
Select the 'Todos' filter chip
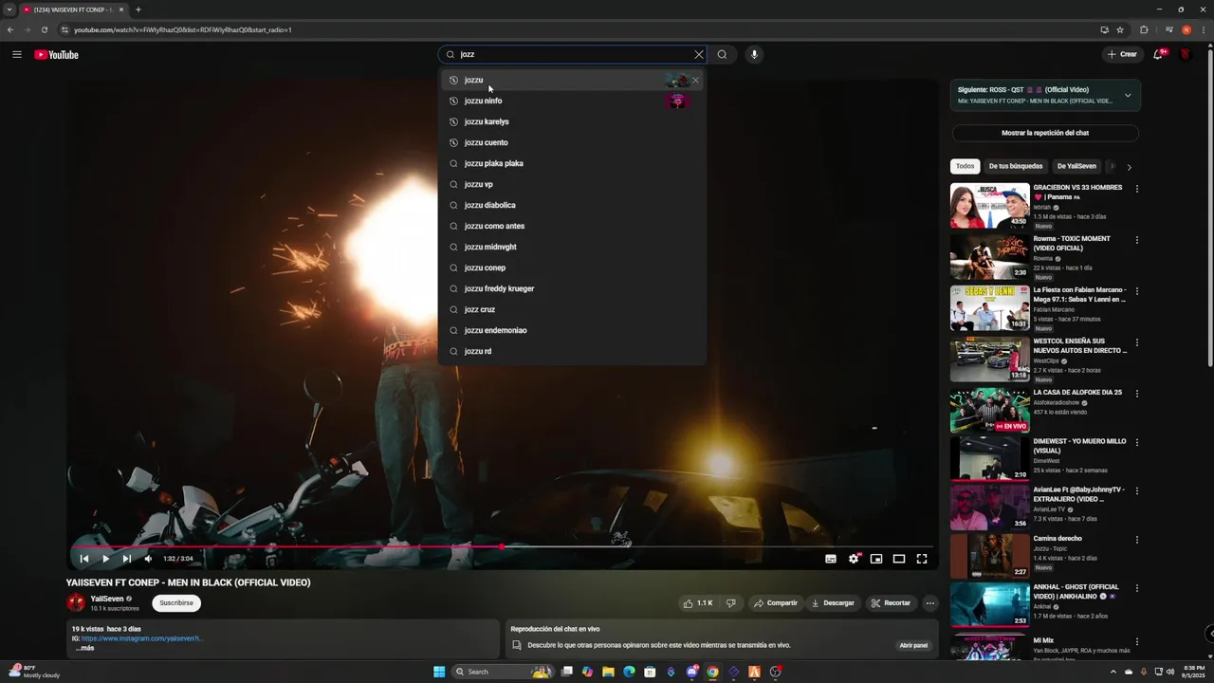(965, 166)
